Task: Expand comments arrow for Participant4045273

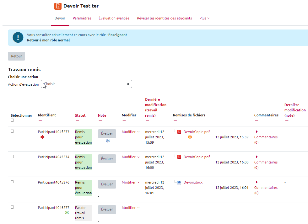Action: 257,132
